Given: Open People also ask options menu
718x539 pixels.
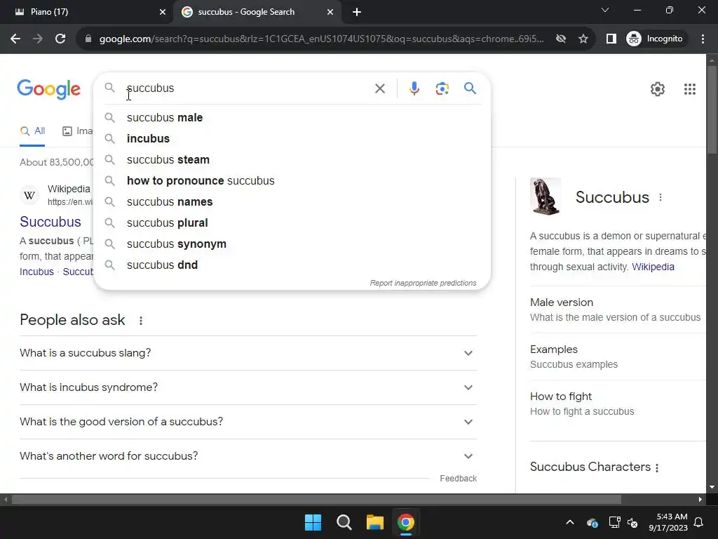Looking at the screenshot, I should point(140,321).
